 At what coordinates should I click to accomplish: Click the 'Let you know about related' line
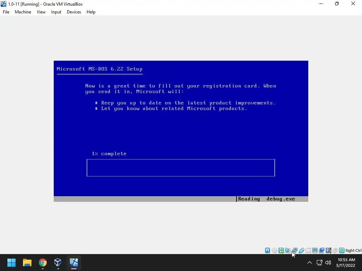171,109
